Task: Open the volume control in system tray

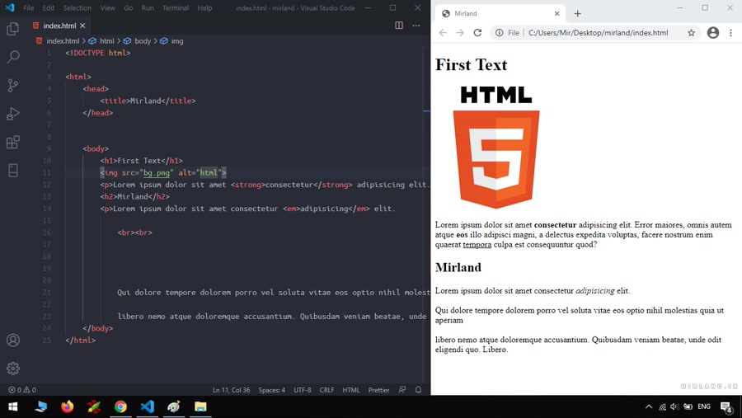Action: coord(674,406)
